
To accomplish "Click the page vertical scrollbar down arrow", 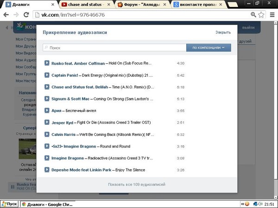I will [276, 197].
